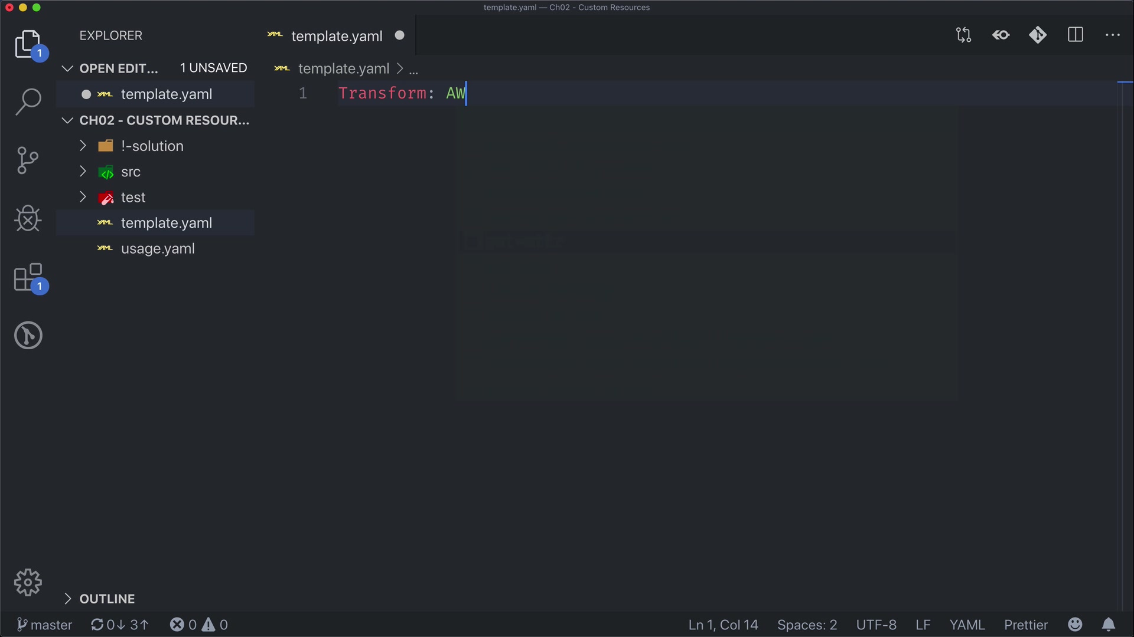
Task: Open the More Actions ellipsis menu
Action: (x=1113, y=35)
